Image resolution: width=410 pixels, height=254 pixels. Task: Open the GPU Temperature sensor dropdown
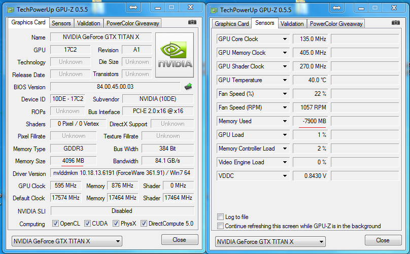pyautogui.click(x=285, y=80)
